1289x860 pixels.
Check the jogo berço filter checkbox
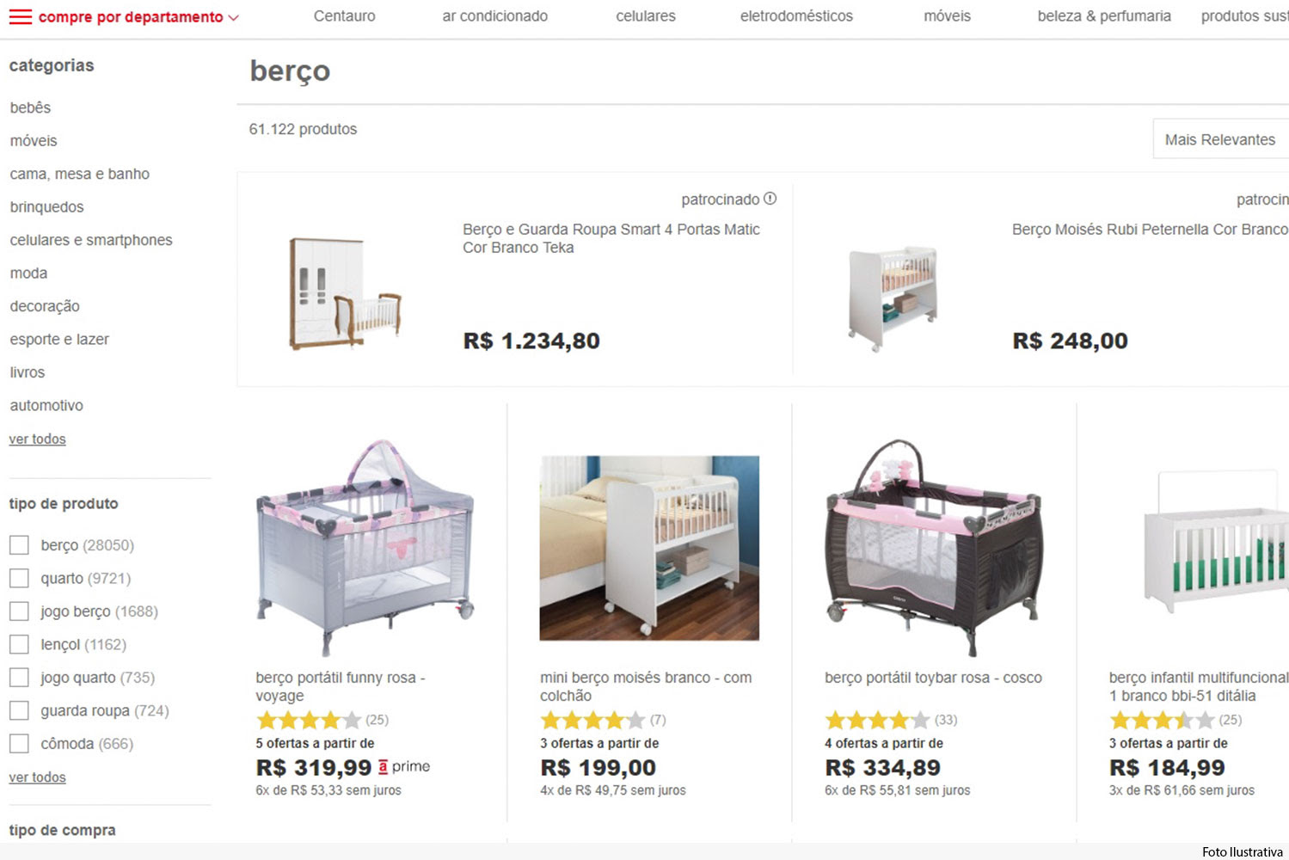[19, 611]
